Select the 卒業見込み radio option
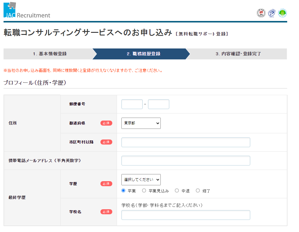The height and width of the screenshot is (232, 299). point(144,191)
